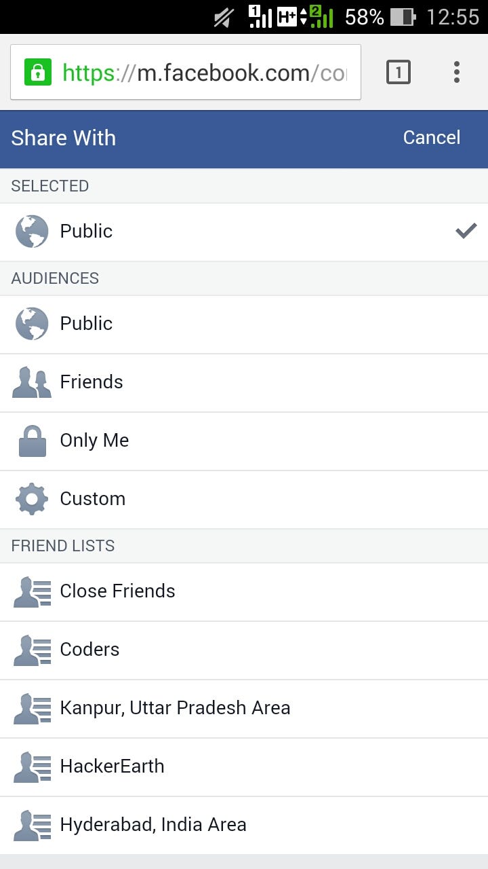
Task: Tap the checkmark beside selected Public
Action: coord(466,231)
